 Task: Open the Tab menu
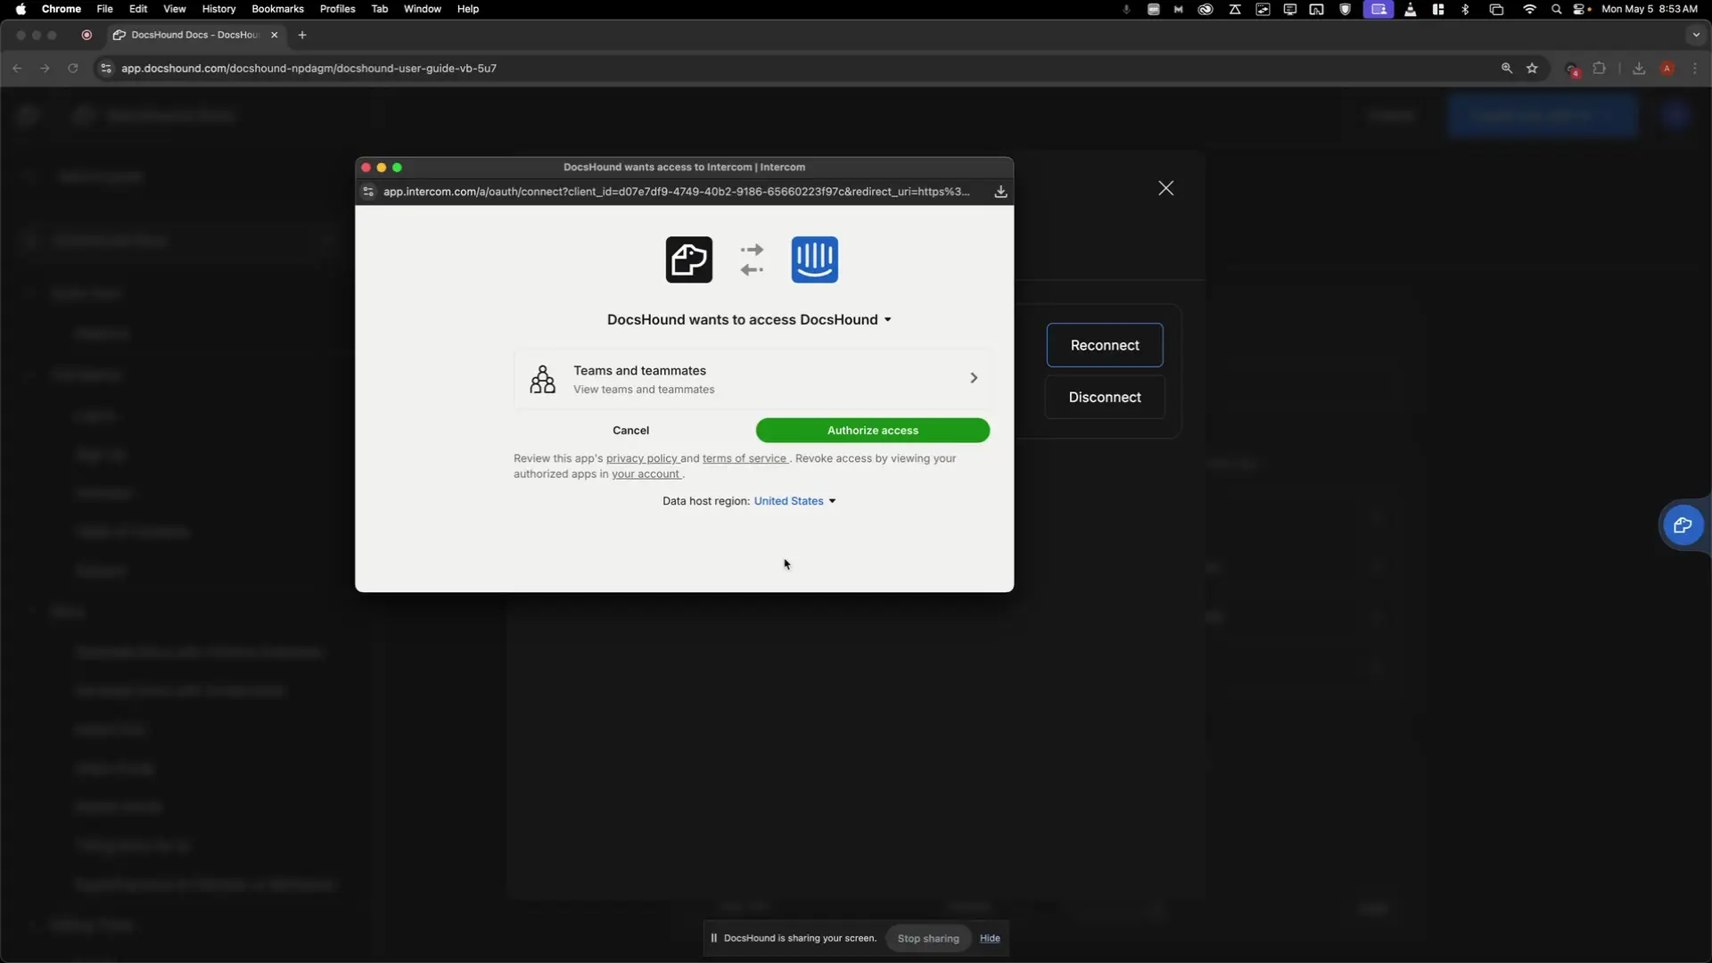380,9
